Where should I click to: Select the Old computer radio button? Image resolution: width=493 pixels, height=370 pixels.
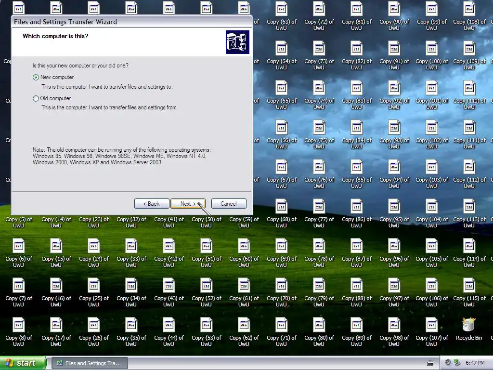click(x=36, y=98)
